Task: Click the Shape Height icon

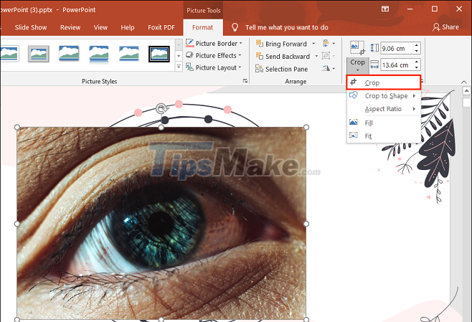Action: (374, 48)
